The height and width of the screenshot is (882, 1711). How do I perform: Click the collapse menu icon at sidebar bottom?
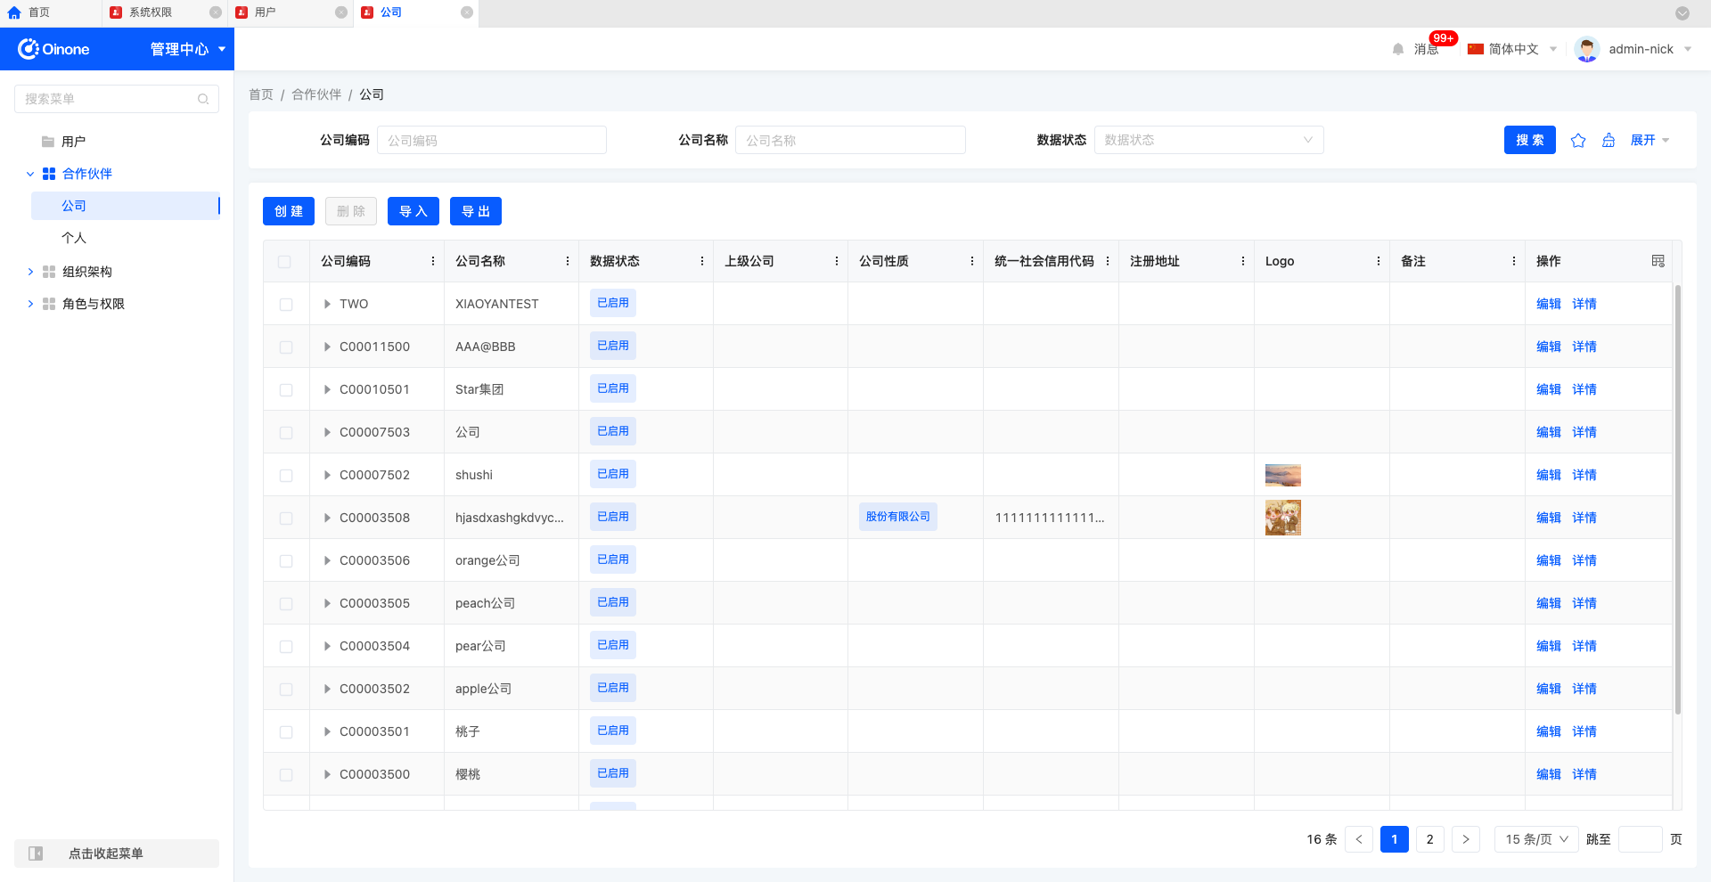point(36,853)
